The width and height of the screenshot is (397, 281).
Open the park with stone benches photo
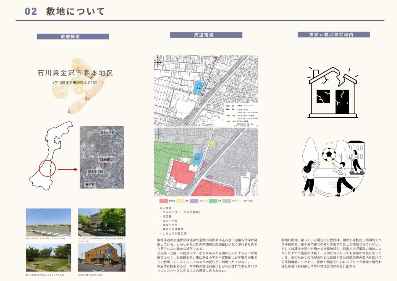[48, 257]
